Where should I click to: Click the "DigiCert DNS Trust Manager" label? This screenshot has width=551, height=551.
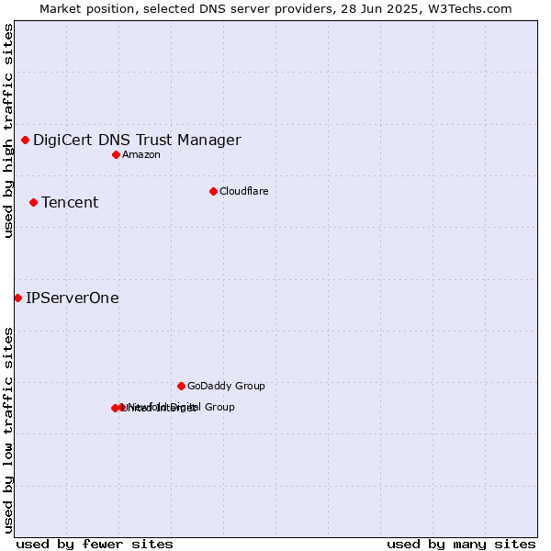tap(137, 141)
